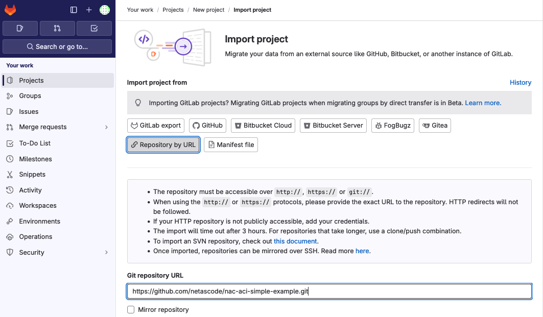Click the Projects breadcrumb link

click(x=173, y=10)
